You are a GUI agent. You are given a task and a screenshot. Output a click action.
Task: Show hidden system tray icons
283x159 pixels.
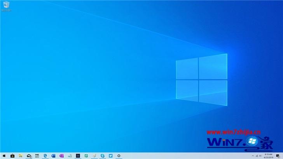coord(253,156)
